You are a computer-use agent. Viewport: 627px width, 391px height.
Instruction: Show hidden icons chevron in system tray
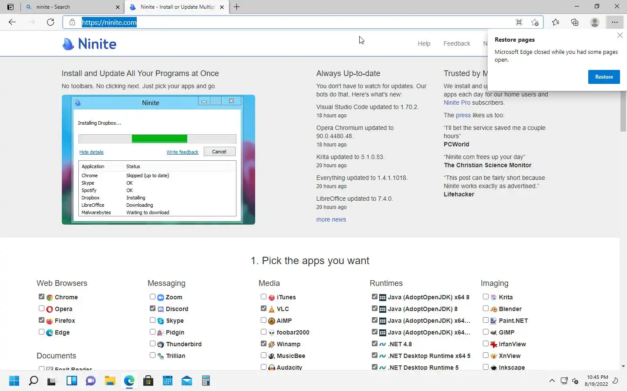(552, 381)
